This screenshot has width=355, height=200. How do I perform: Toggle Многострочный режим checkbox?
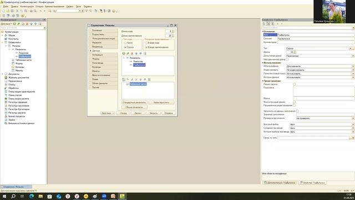[x=294, y=102]
